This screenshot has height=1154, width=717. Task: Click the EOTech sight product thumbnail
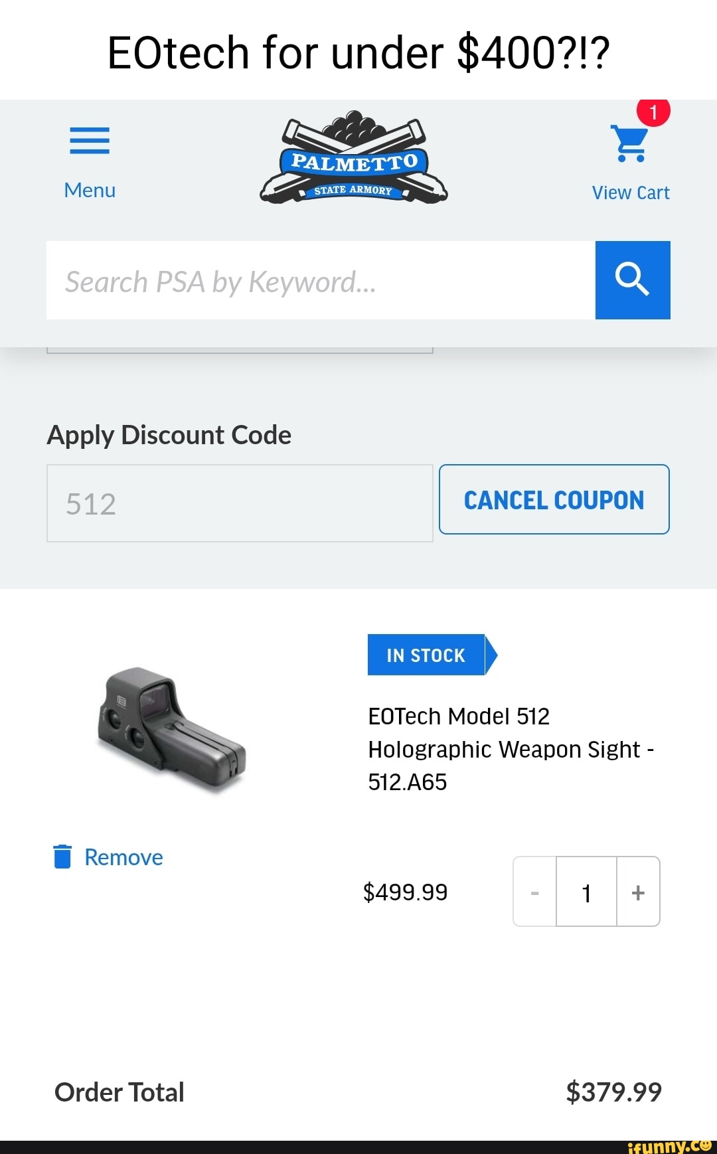click(x=172, y=729)
